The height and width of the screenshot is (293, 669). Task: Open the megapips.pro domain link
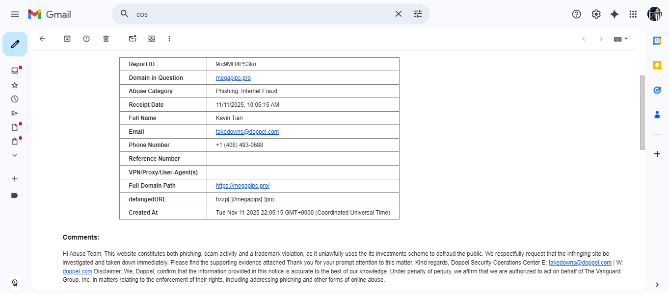233,78
